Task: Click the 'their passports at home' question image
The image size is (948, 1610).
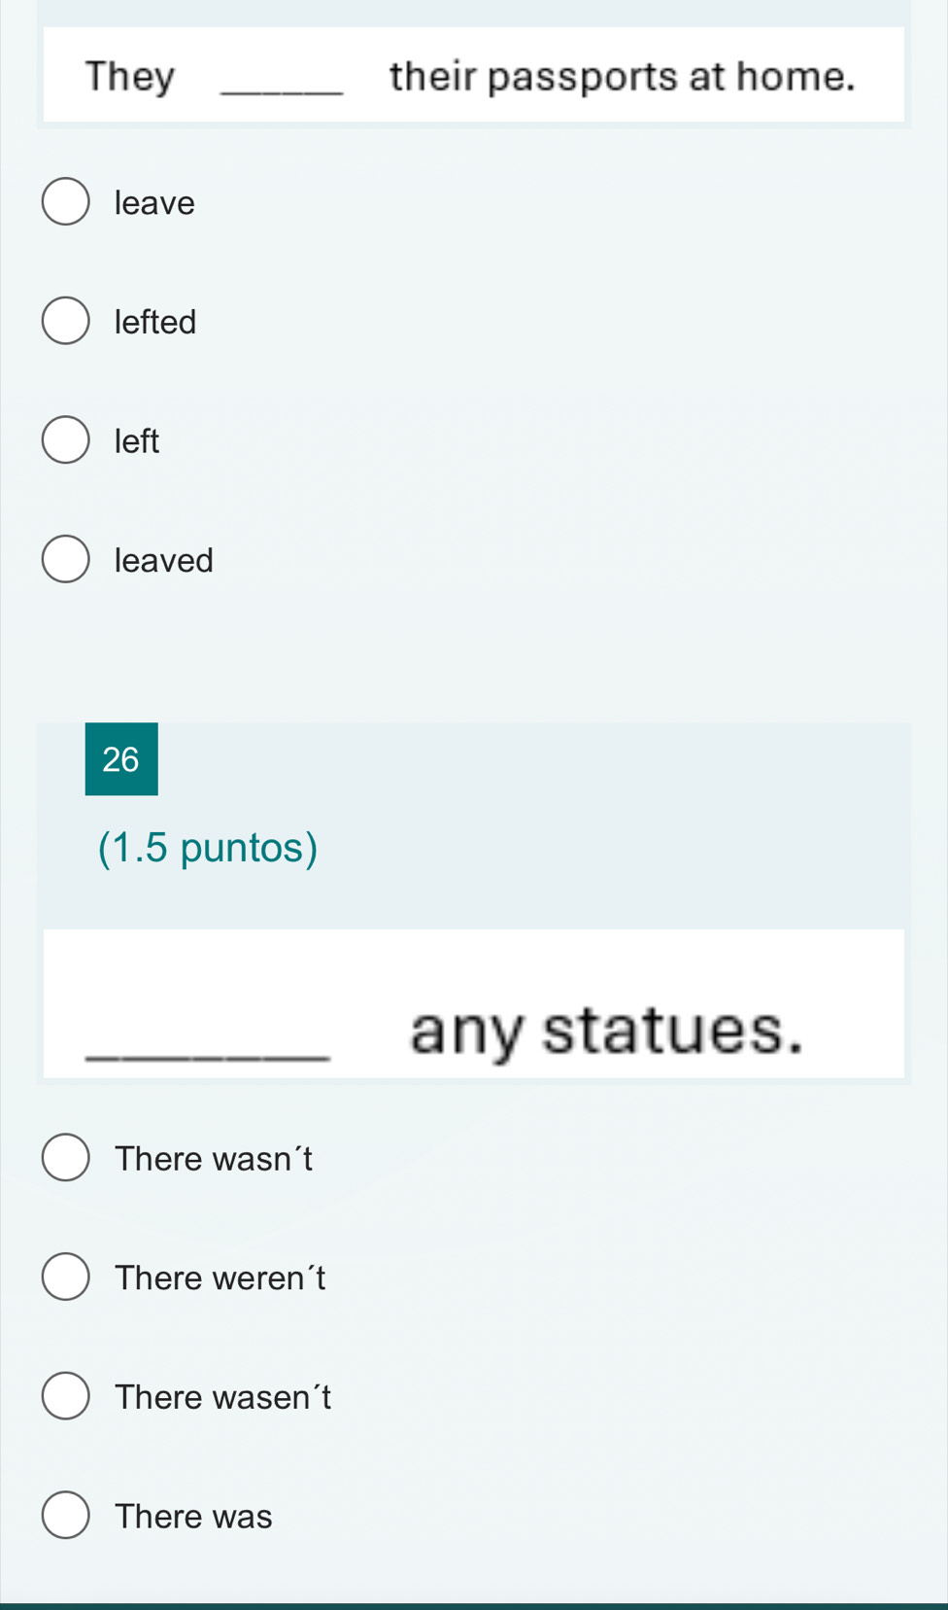Action: click(x=474, y=75)
